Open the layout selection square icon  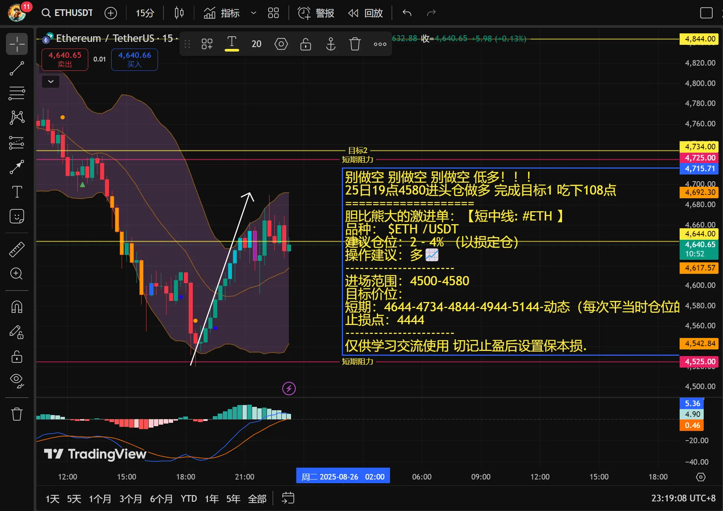[x=706, y=13]
